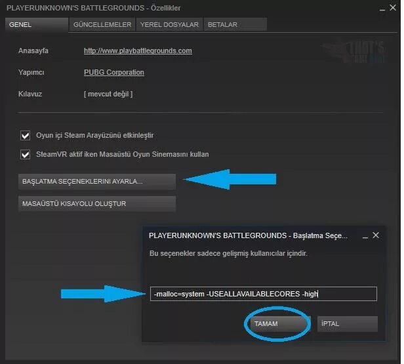Close the Özellikler properties window

pos(393,8)
